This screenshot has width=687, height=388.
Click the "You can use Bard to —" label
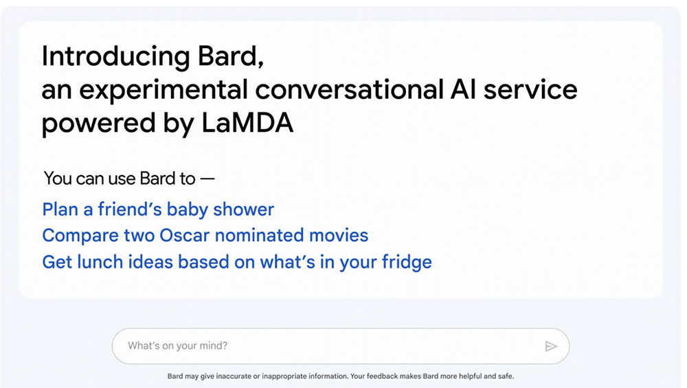129,179
